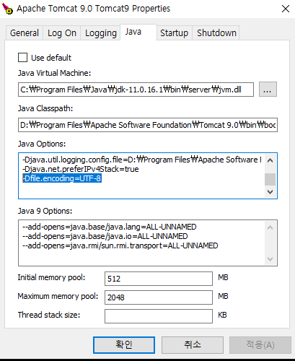Close the Tomcat9 Properties dialog
The width and height of the screenshot is (295, 361).
coord(286,9)
